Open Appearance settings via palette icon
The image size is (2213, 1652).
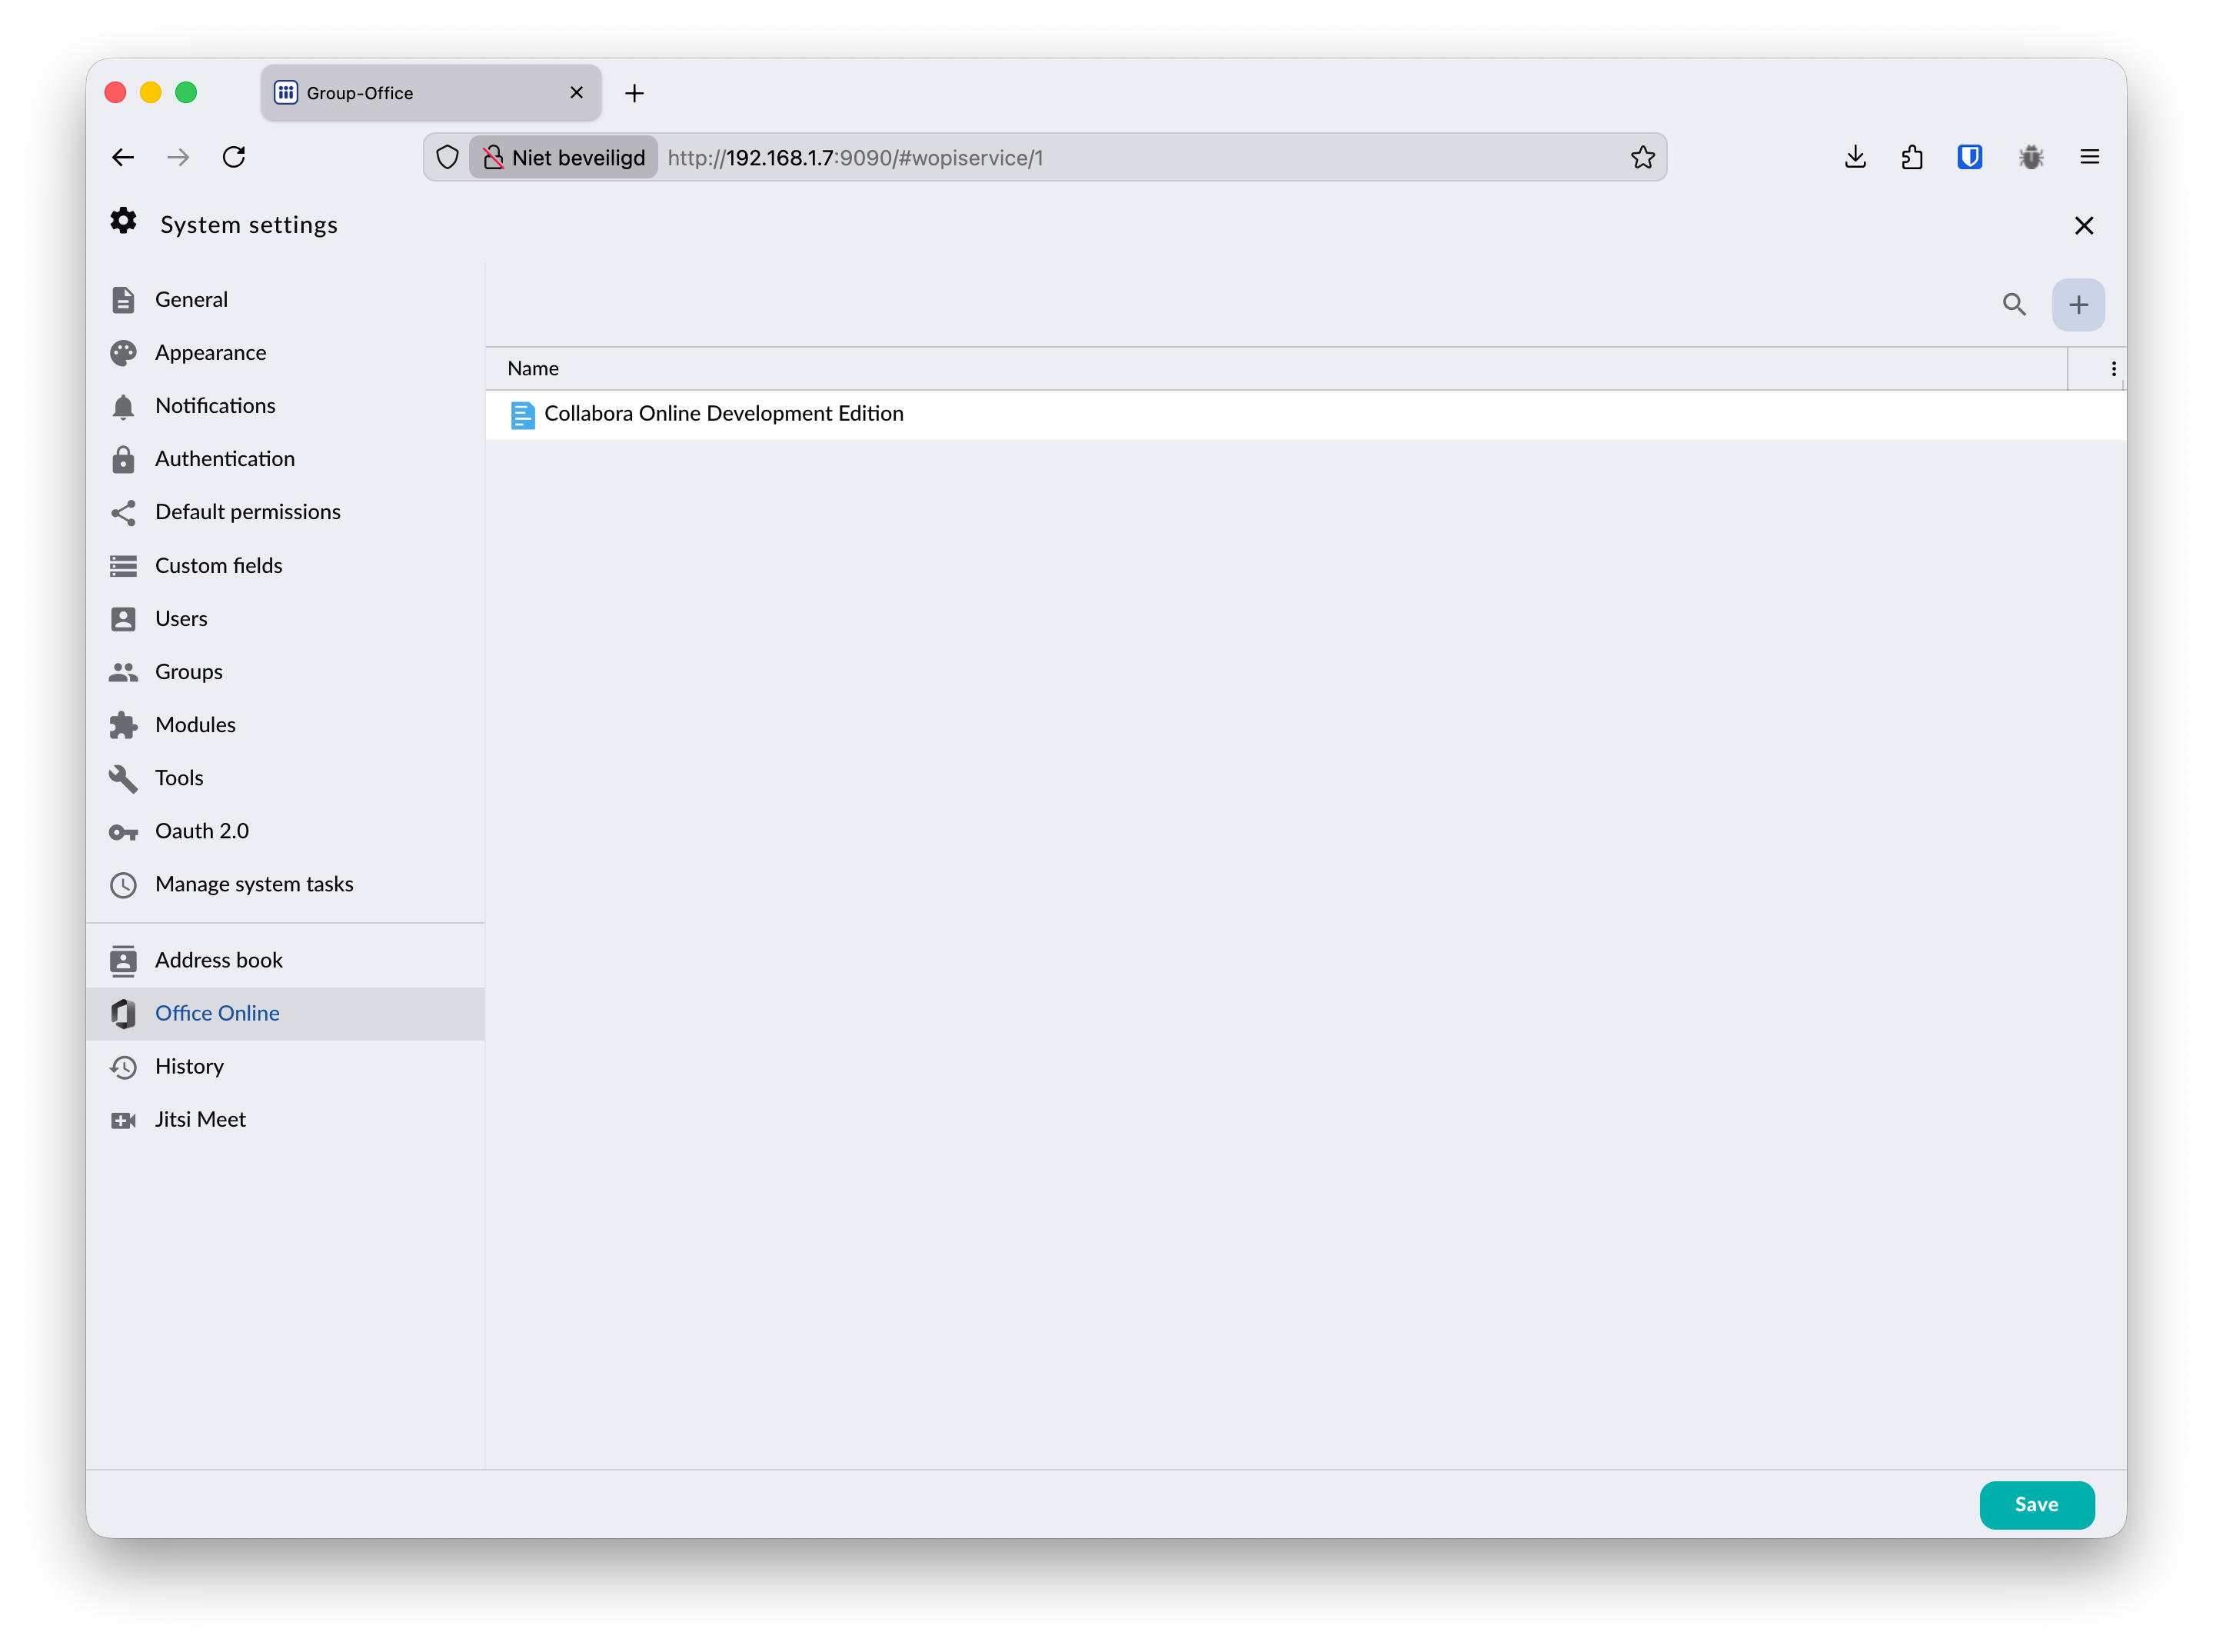(x=123, y=353)
